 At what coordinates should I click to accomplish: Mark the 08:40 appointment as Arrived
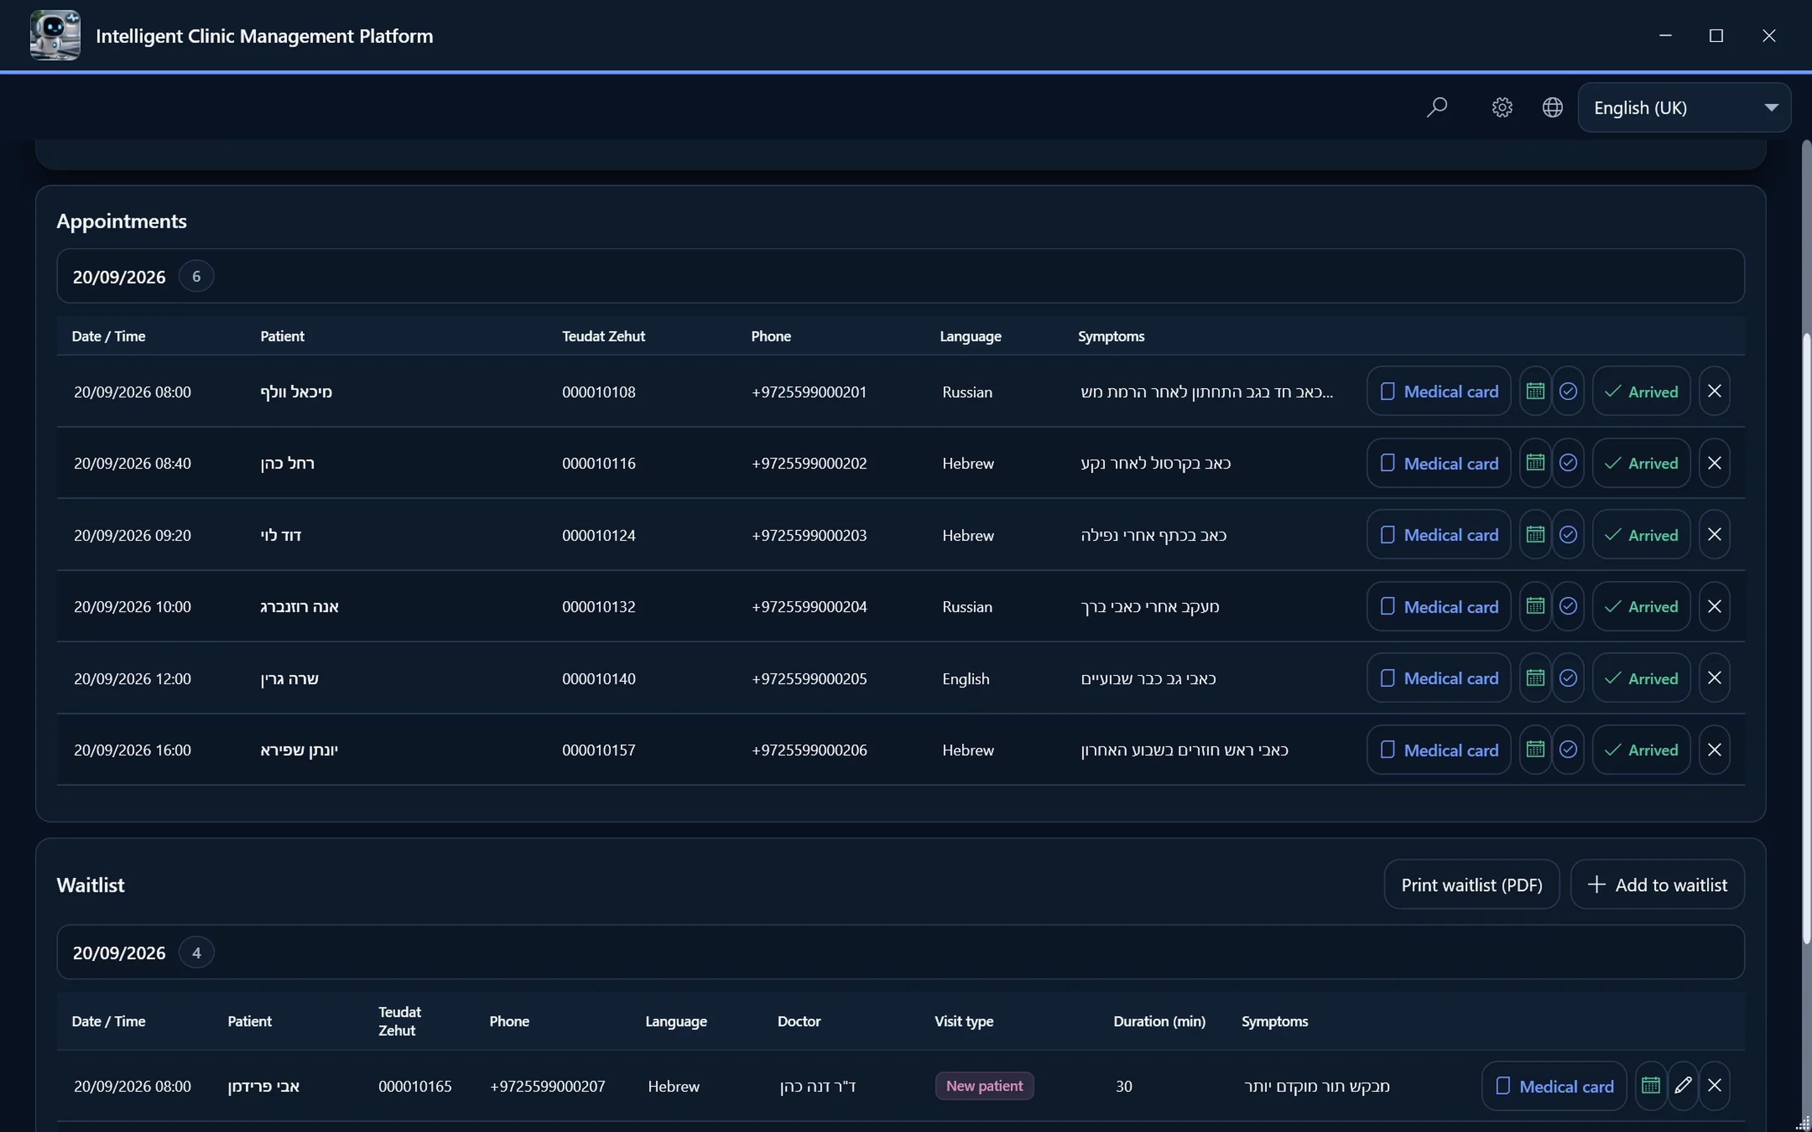(x=1640, y=463)
